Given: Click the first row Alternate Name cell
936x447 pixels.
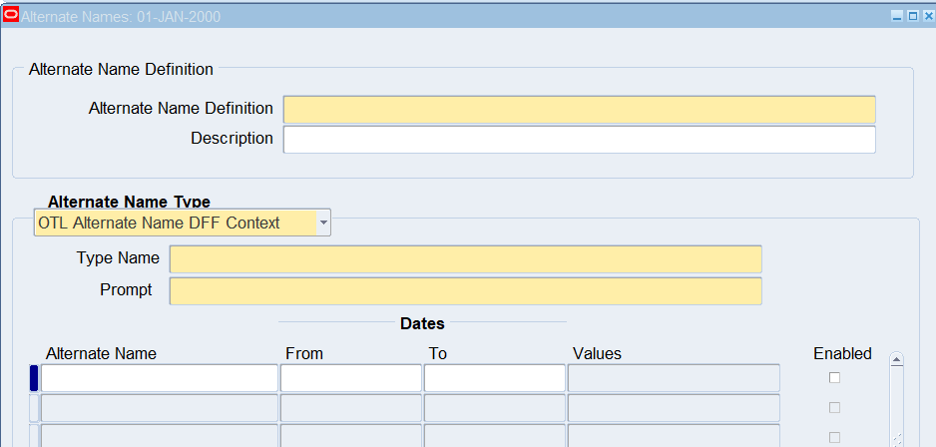Looking at the screenshot, I should [160, 378].
